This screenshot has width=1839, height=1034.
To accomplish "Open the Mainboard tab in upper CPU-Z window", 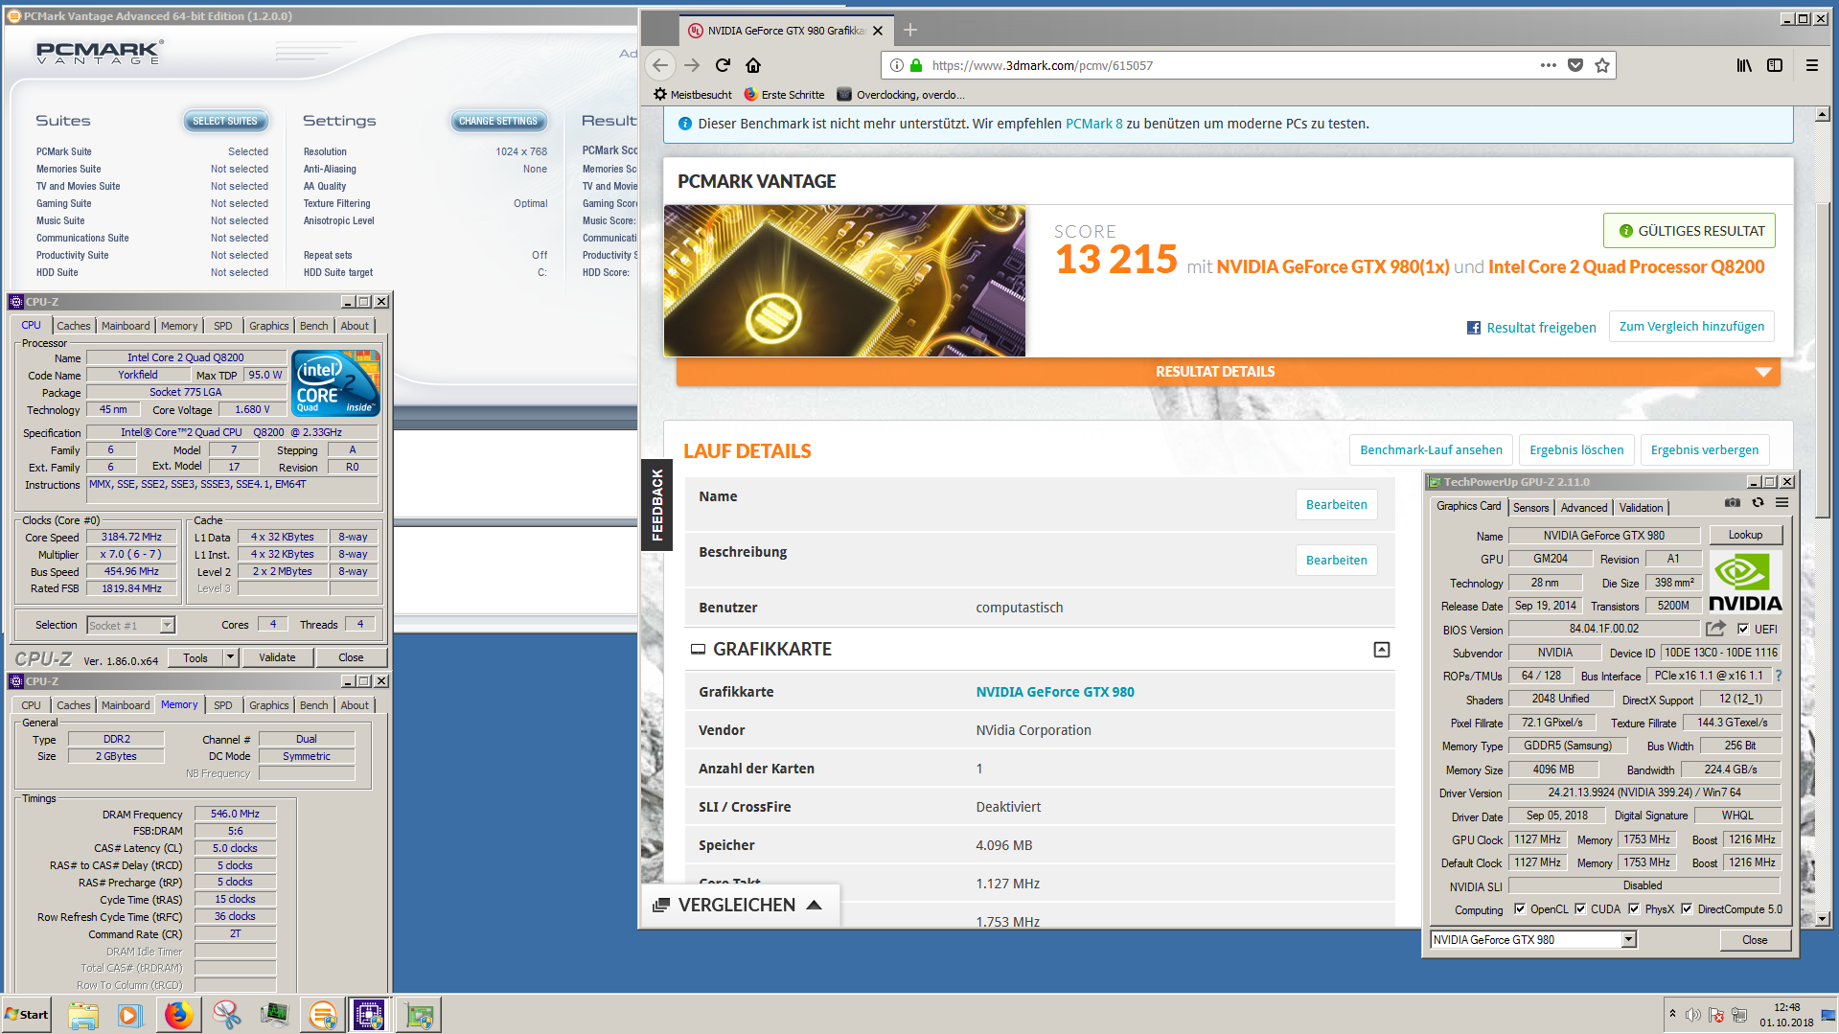I will [126, 326].
